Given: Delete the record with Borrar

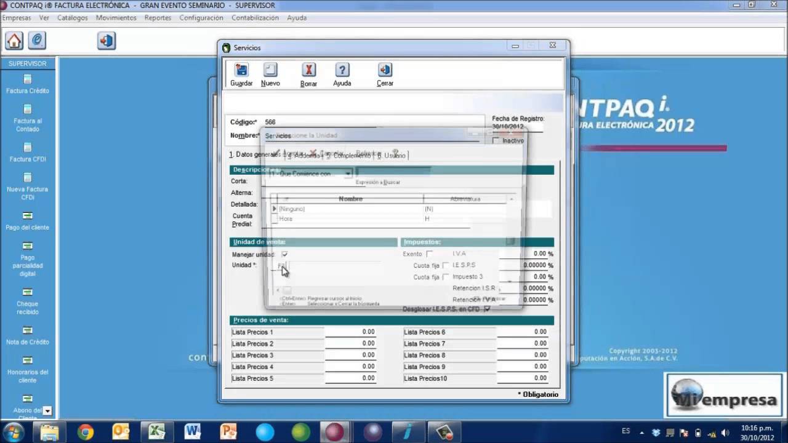Looking at the screenshot, I should coord(309,75).
